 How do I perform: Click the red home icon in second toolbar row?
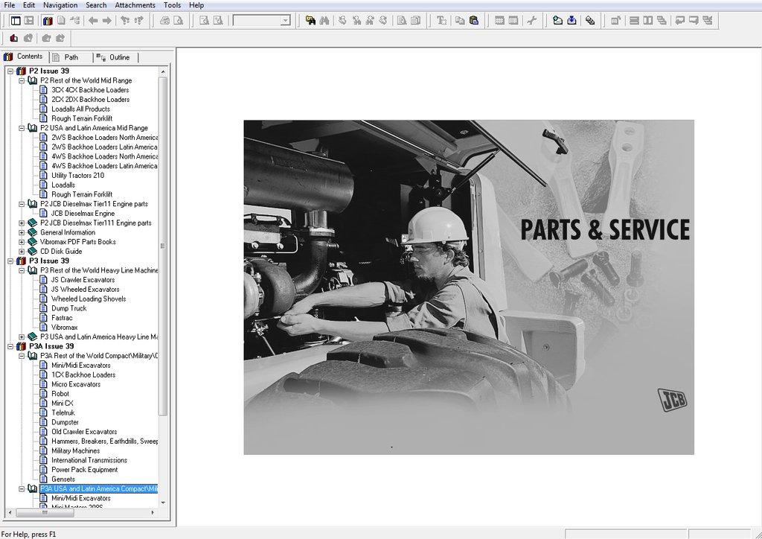click(14, 38)
